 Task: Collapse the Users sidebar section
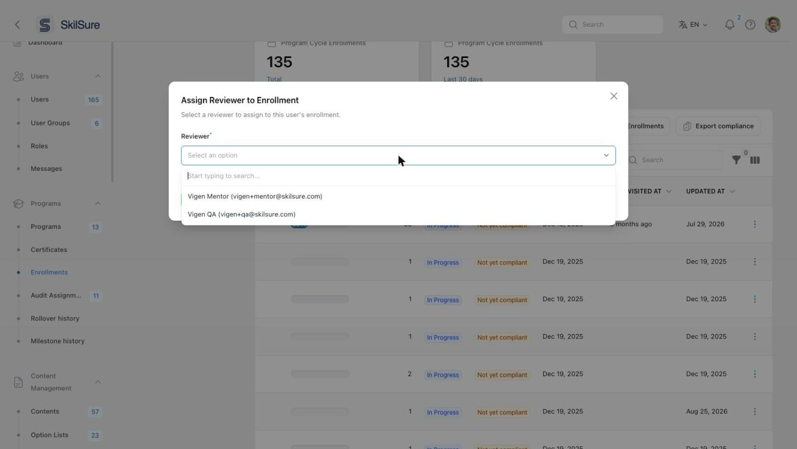point(97,76)
